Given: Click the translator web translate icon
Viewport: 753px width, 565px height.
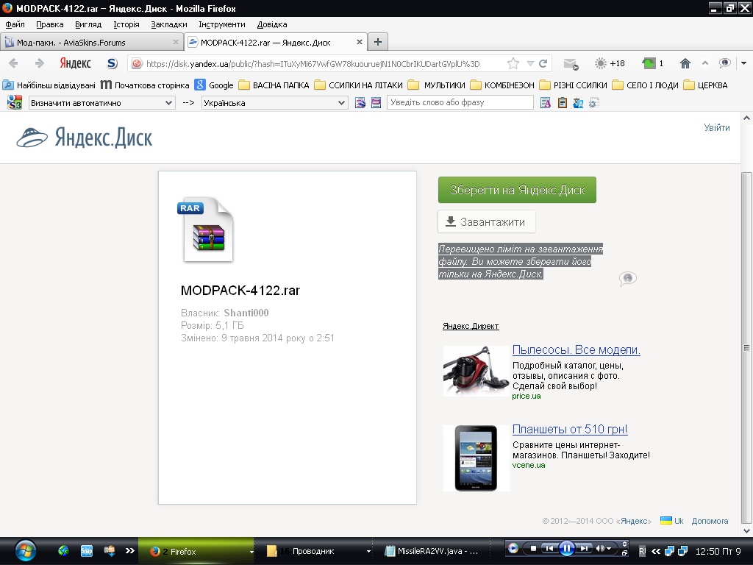Looking at the screenshot, I should point(578,102).
